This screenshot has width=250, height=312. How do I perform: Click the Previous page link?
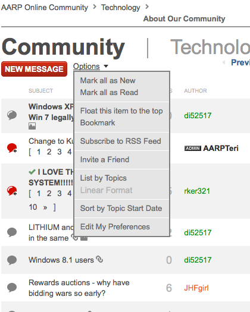tap(240, 62)
